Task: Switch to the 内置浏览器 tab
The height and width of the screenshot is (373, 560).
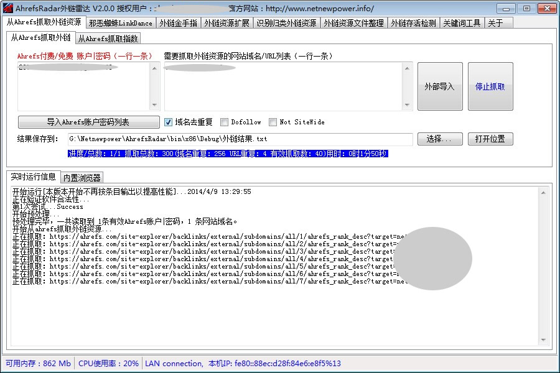Action: tap(82, 178)
